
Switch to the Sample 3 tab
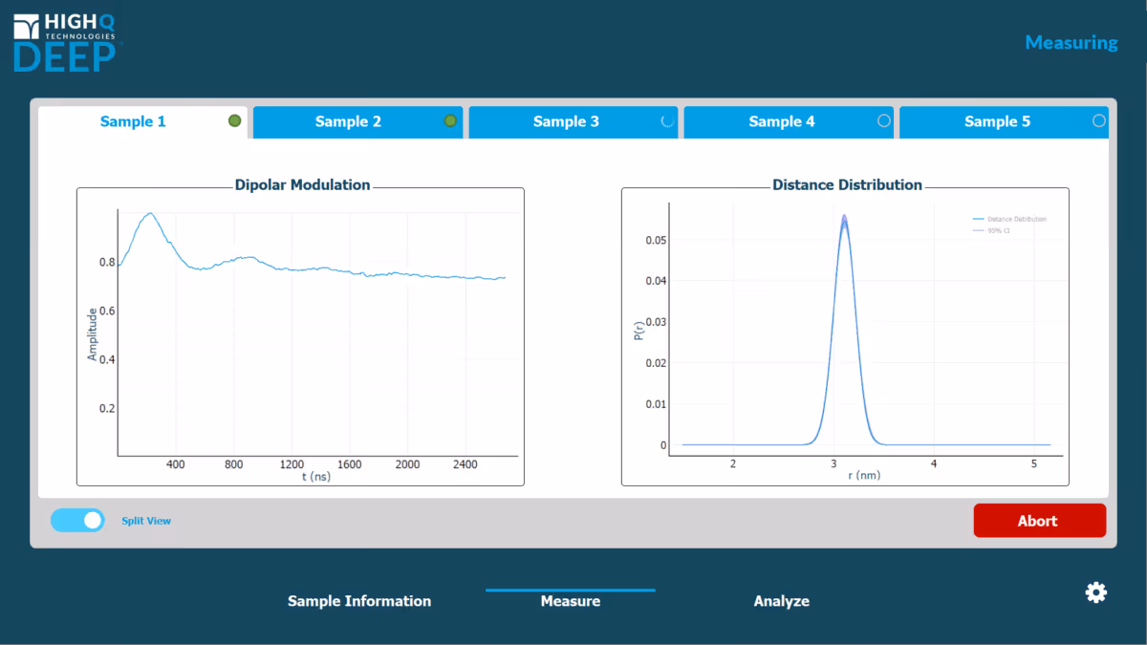573,122
